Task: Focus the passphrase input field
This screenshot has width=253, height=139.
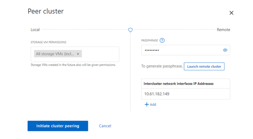Action: pyautogui.click(x=180, y=50)
